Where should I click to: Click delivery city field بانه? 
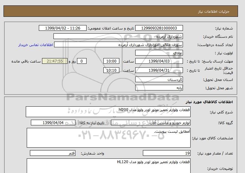click(159, 88)
